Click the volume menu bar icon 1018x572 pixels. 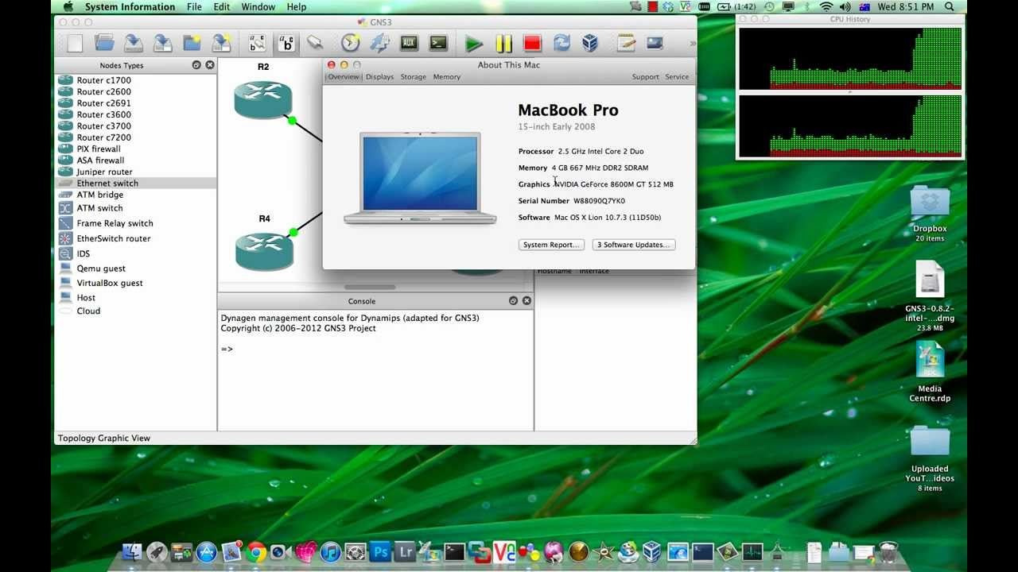[x=845, y=7]
